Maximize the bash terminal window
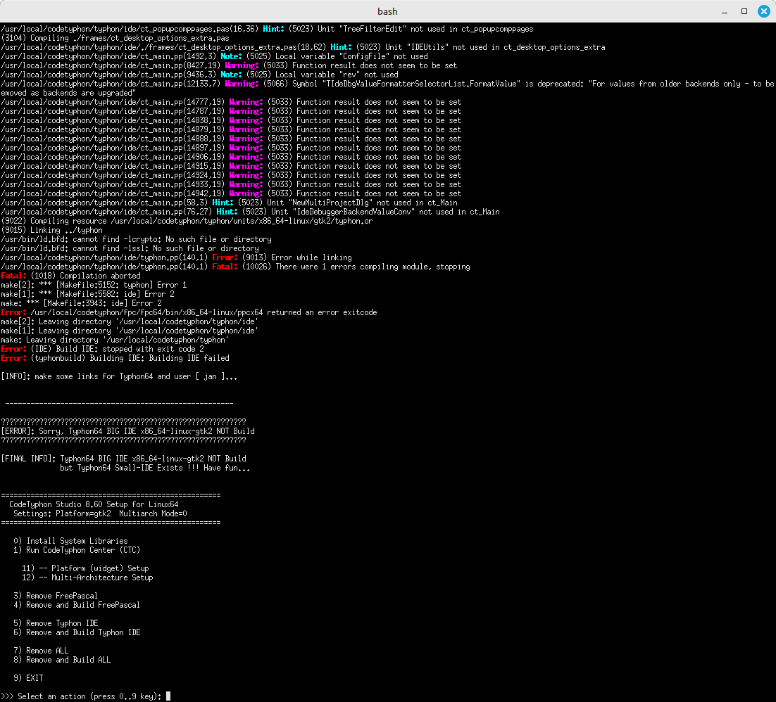The height and width of the screenshot is (702, 776). [744, 11]
